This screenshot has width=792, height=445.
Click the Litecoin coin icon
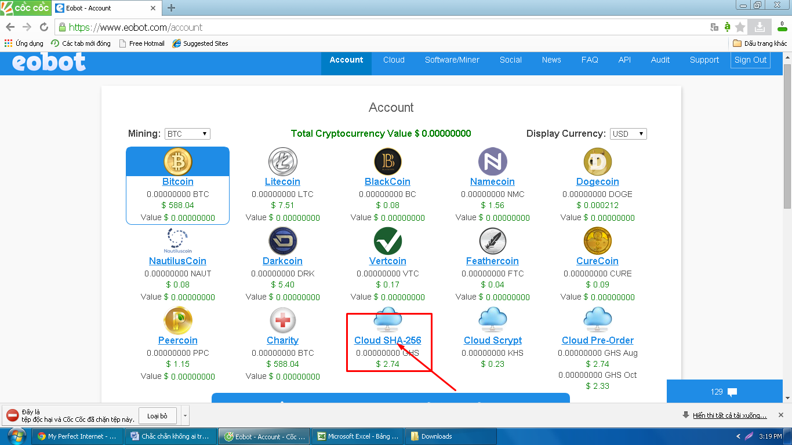(x=282, y=162)
